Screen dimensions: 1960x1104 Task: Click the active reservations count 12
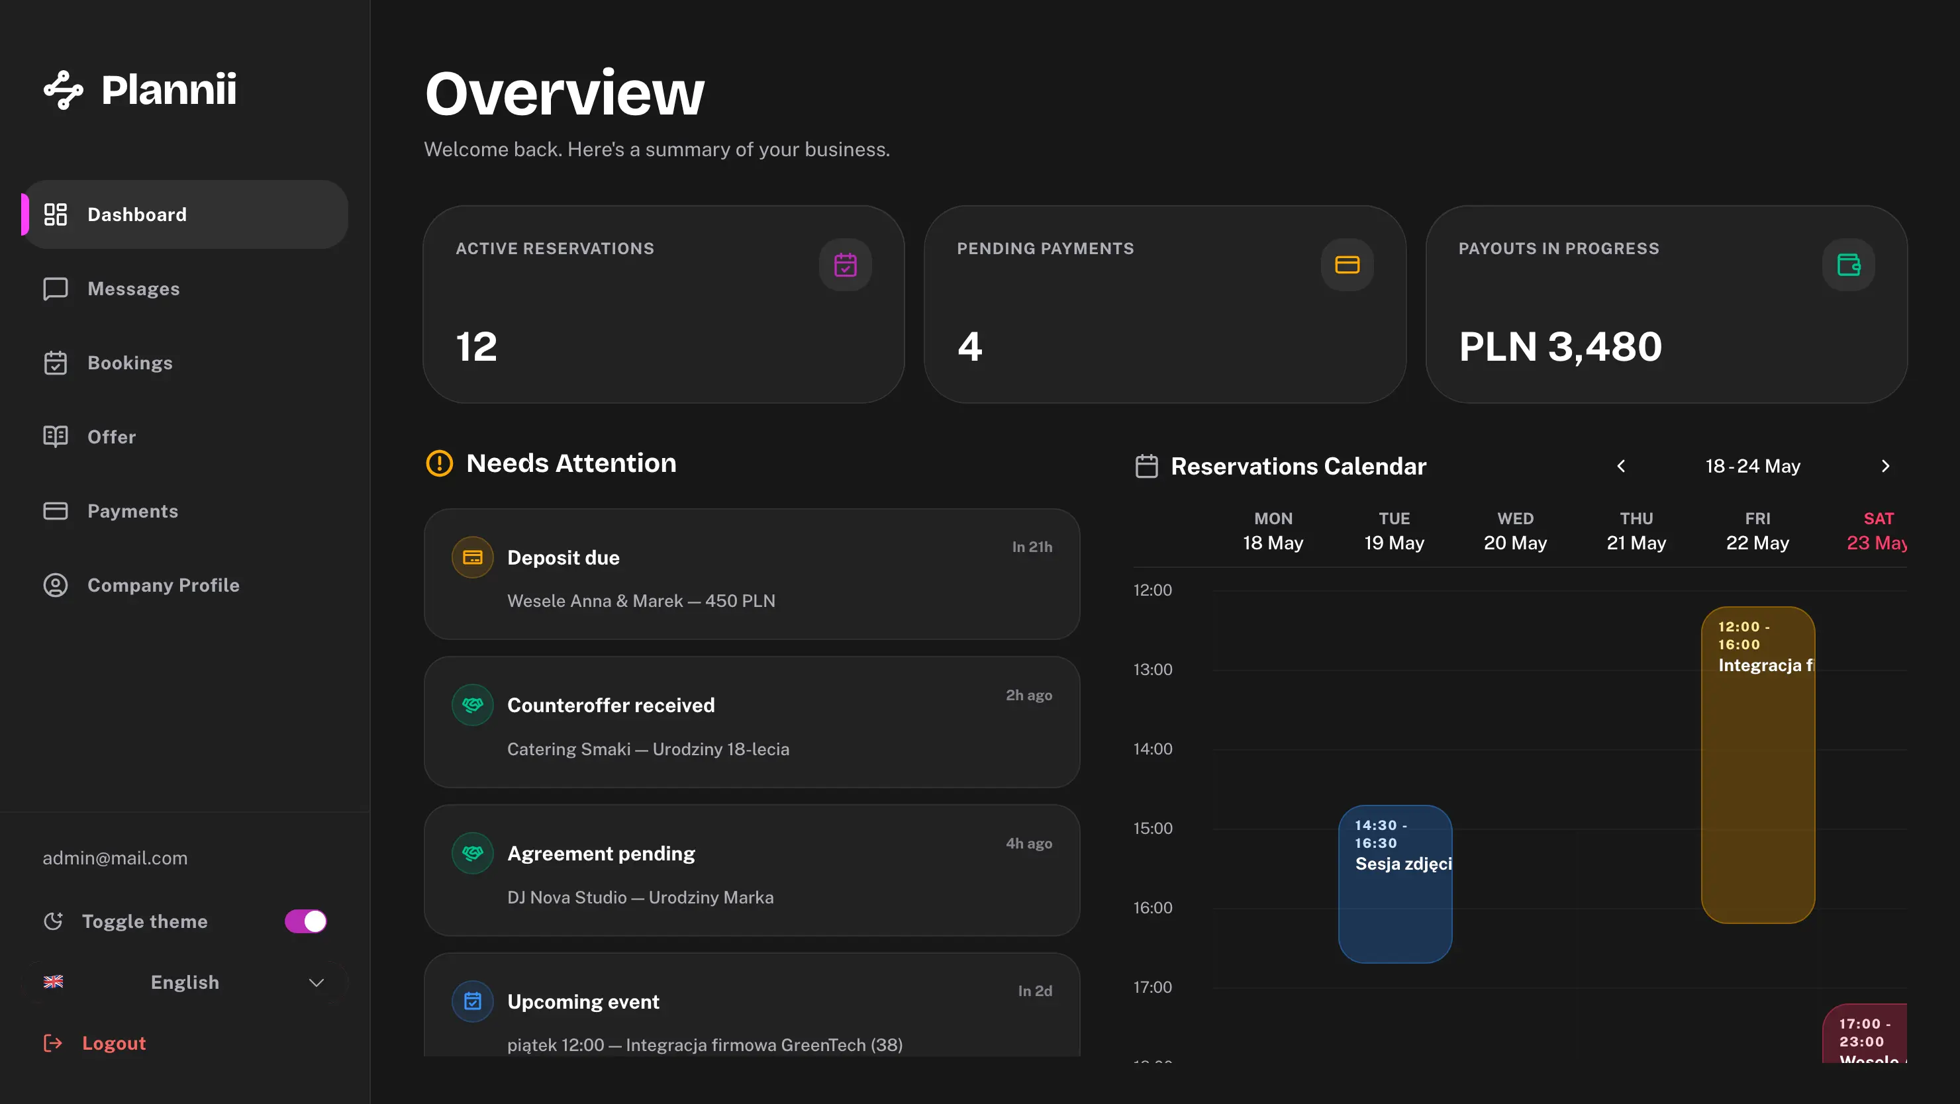pyautogui.click(x=476, y=347)
